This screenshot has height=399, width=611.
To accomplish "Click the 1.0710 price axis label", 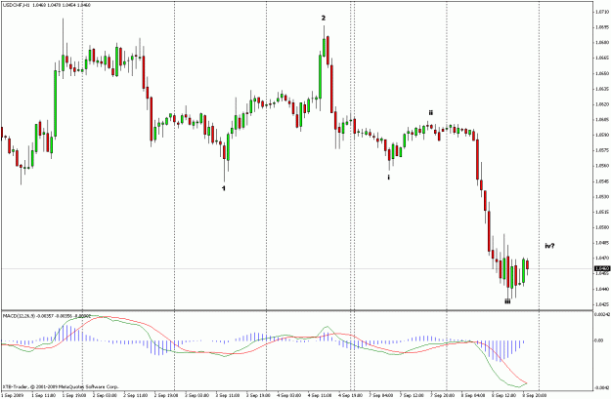I will 602,12.
